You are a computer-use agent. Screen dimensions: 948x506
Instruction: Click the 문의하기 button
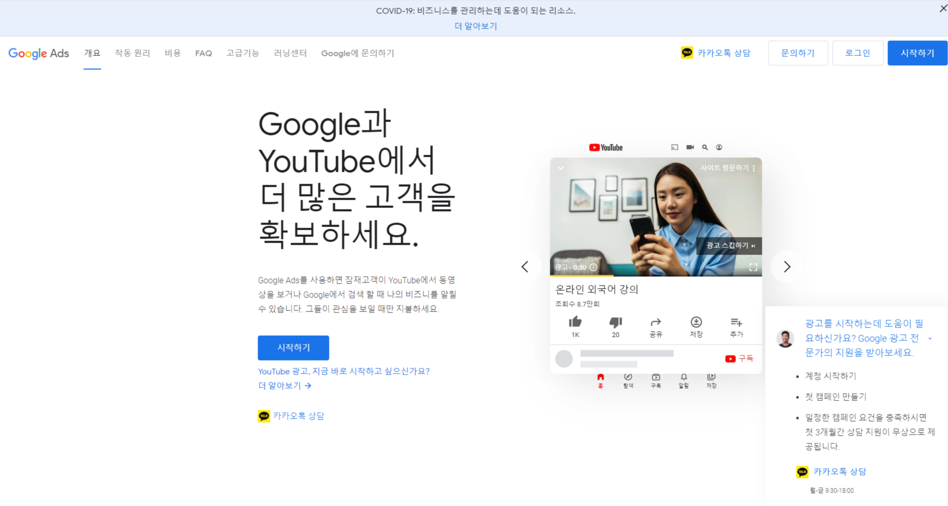[798, 53]
